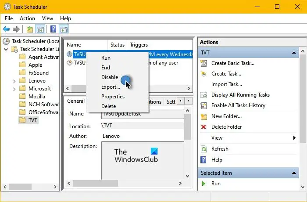
Task: Click the red X Delete Folder icon
Action: click(x=203, y=127)
